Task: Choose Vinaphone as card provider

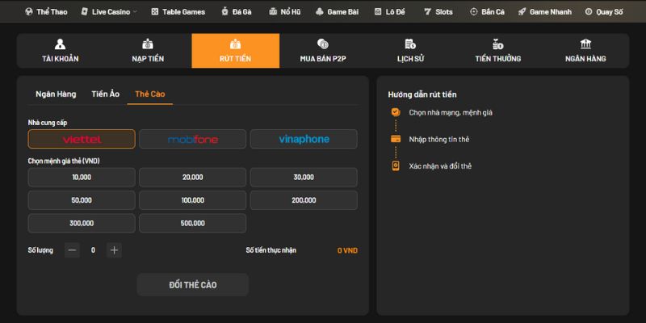Action: (304, 139)
